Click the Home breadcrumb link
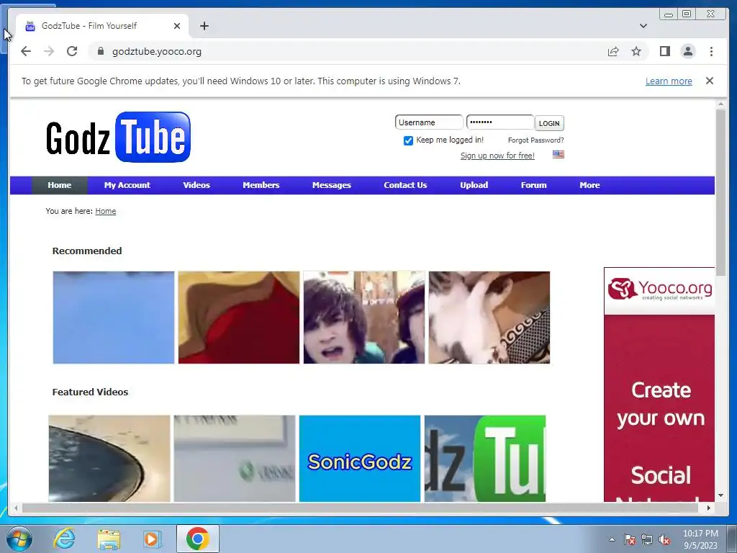 pyautogui.click(x=105, y=211)
